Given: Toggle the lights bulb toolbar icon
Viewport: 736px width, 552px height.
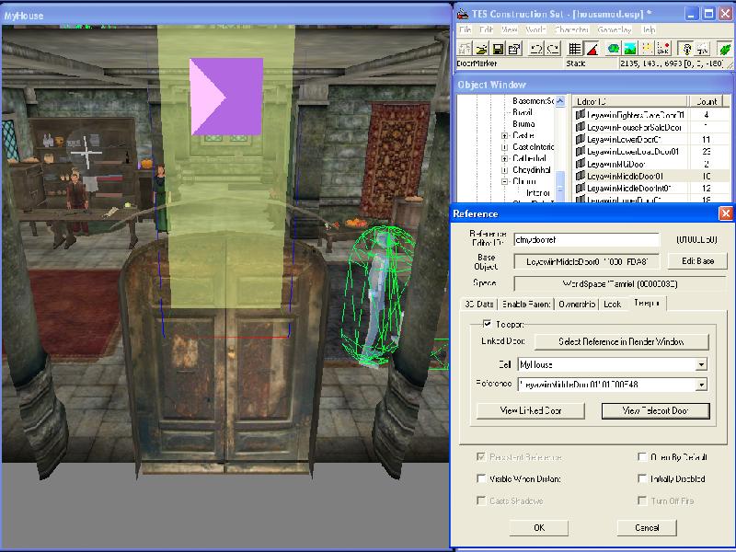Looking at the screenshot, I should tap(685, 49).
